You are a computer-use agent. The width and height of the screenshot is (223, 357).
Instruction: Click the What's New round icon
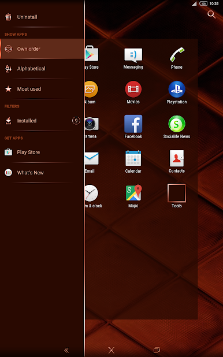8,173
